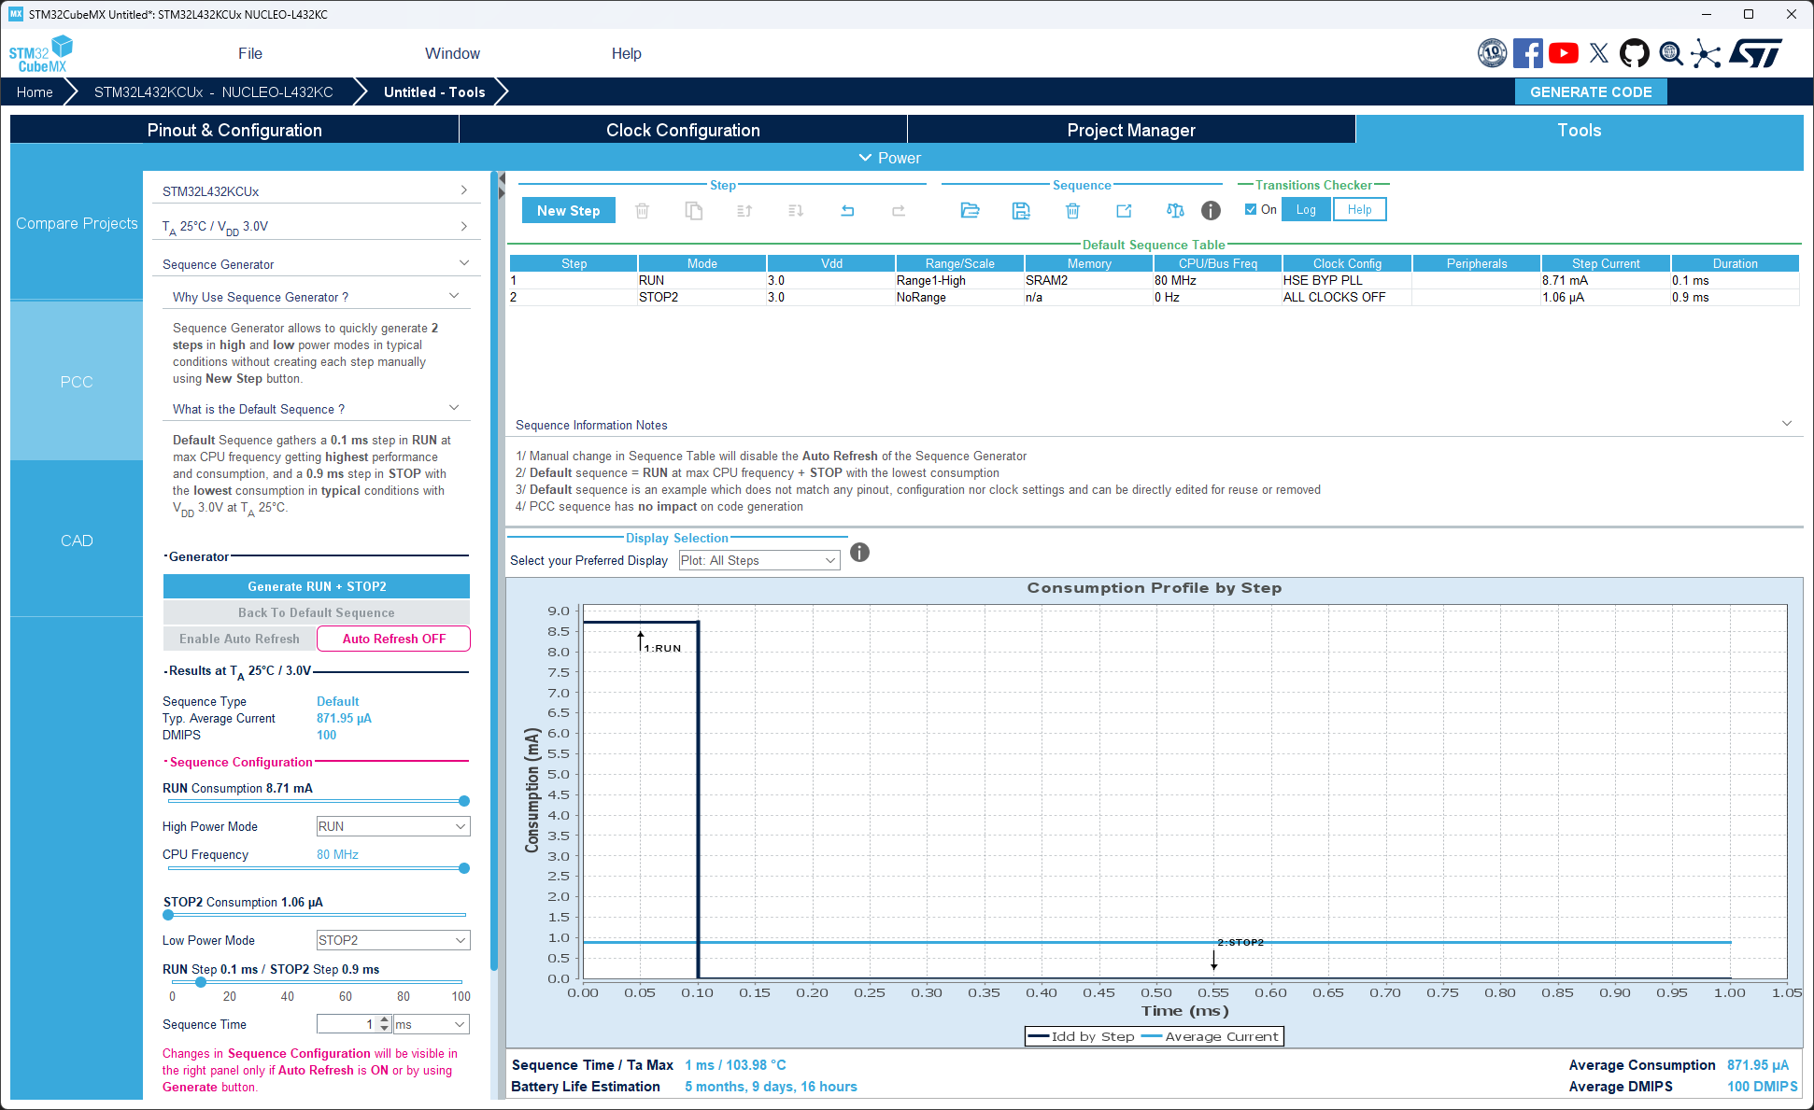Open the Low Power Mode dropdown

coord(393,940)
